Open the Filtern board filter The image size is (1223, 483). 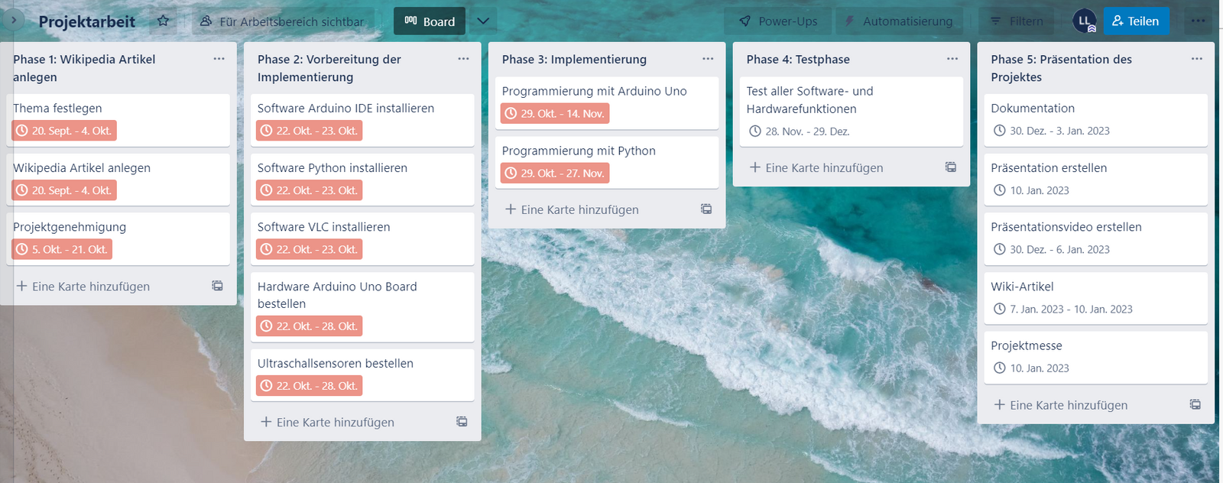coord(1017,21)
